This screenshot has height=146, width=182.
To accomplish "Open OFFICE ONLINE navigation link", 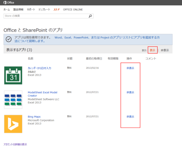I will 73,10.
